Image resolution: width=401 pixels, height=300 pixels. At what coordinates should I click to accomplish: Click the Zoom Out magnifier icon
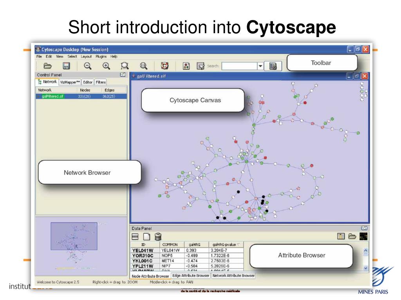click(x=88, y=66)
